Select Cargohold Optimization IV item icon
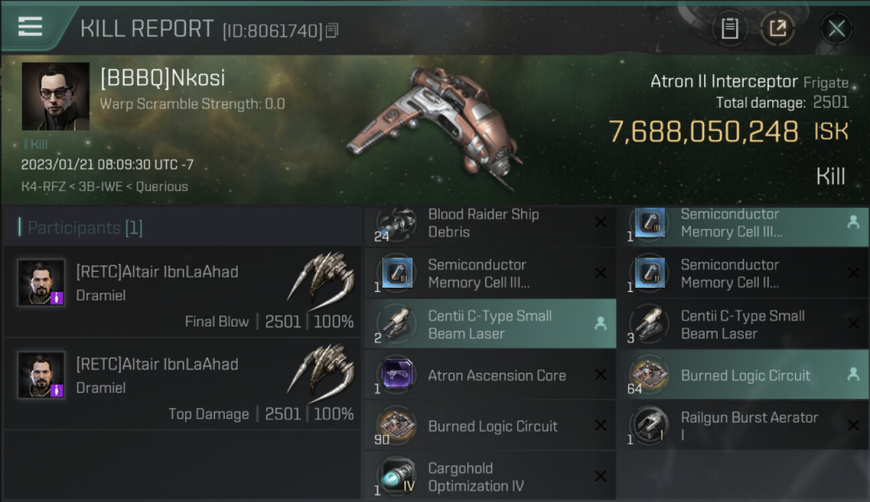870x502 pixels. tap(396, 477)
